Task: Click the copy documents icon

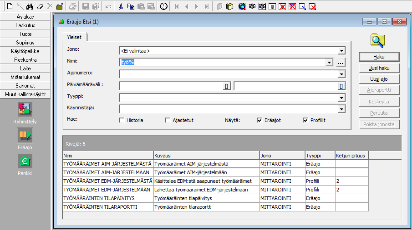Action: (131, 6)
